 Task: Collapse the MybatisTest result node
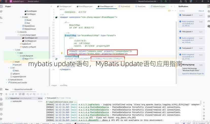(x=6, y=98)
